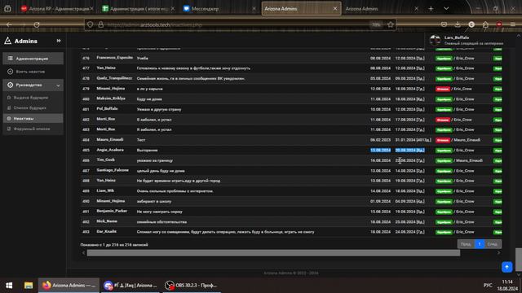Select page 1 in pagination

[x=480, y=244]
